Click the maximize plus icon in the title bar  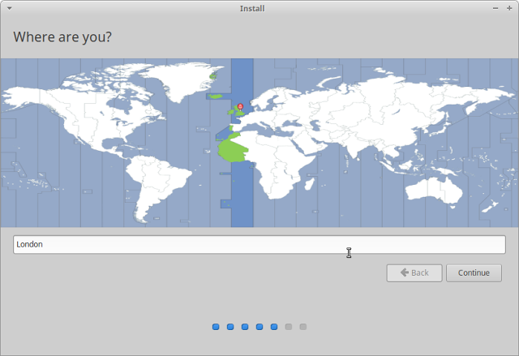click(x=509, y=8)
